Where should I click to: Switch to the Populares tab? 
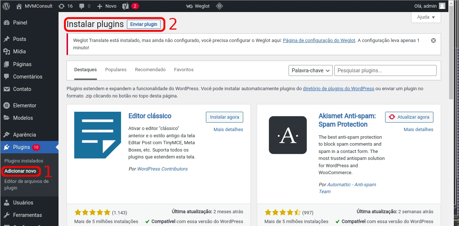[x=116, y=70]
